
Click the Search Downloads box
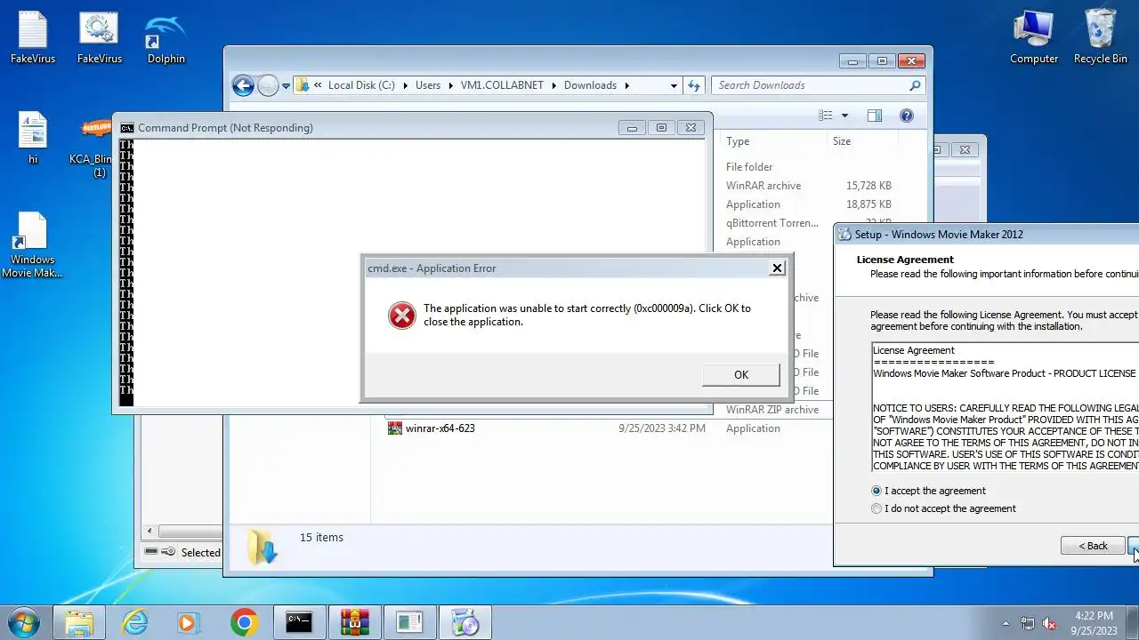point(810,85)
